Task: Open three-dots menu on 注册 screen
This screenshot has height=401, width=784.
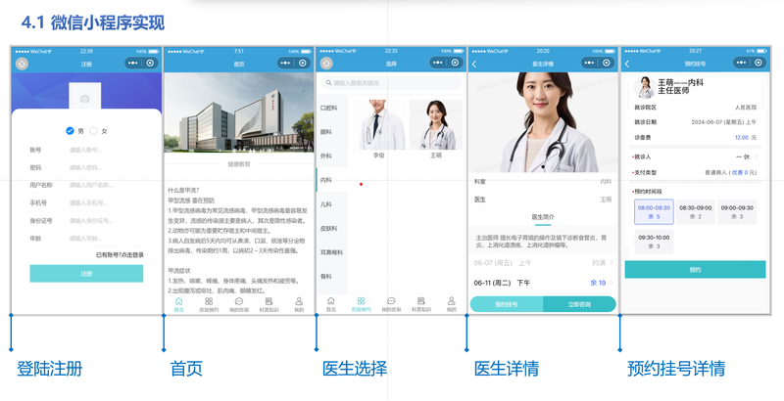Action: (132, 64)
